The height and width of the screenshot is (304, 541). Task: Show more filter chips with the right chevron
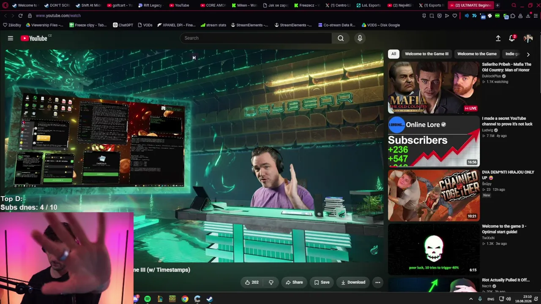528,54
